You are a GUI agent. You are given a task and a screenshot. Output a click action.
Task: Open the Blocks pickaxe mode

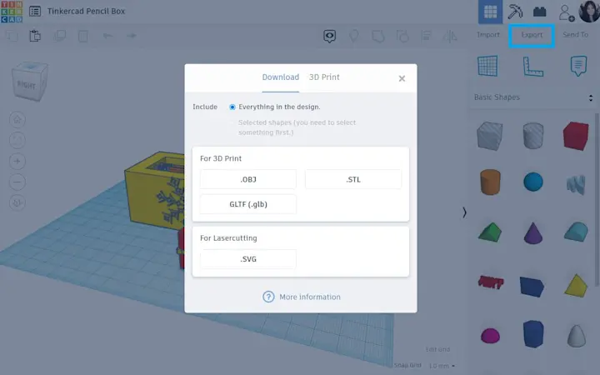pos(515,12)
